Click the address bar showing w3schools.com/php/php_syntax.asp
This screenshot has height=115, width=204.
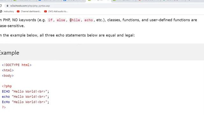coord(104,6)
